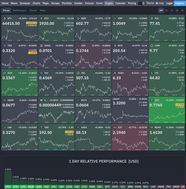Select the M monthly timeframe

[182, 11]
